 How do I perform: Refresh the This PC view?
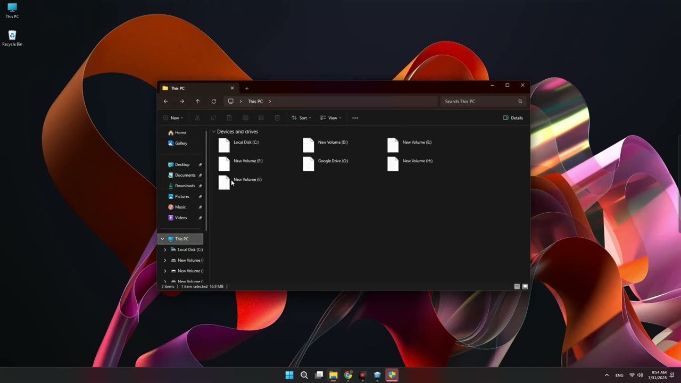click(214, 101)
